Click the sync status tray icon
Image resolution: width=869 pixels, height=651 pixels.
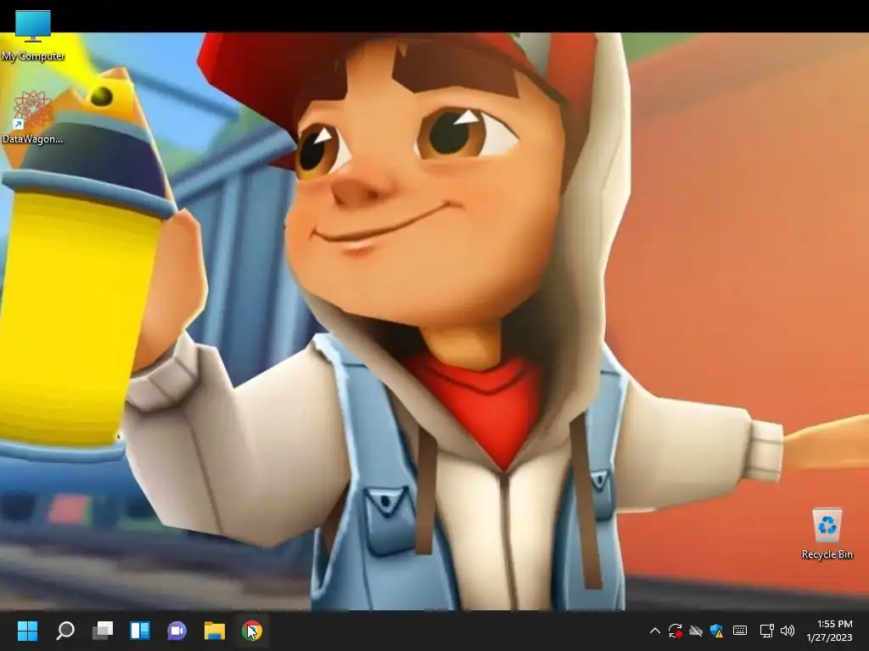pyautogui.click(x=675, y=631)
